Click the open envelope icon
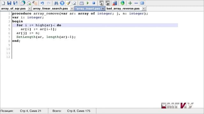Screen dimensions: 204x114 click(29, 3)
